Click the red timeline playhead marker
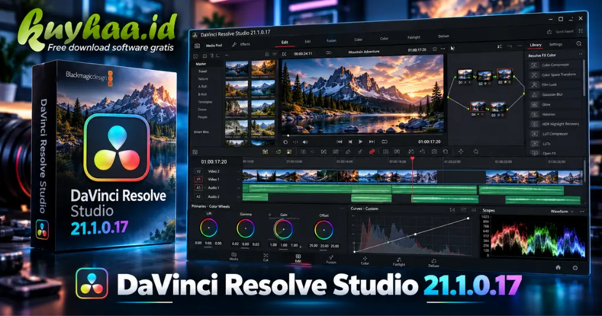This screenshot has width=602, height=316. [x=412, y=159]
